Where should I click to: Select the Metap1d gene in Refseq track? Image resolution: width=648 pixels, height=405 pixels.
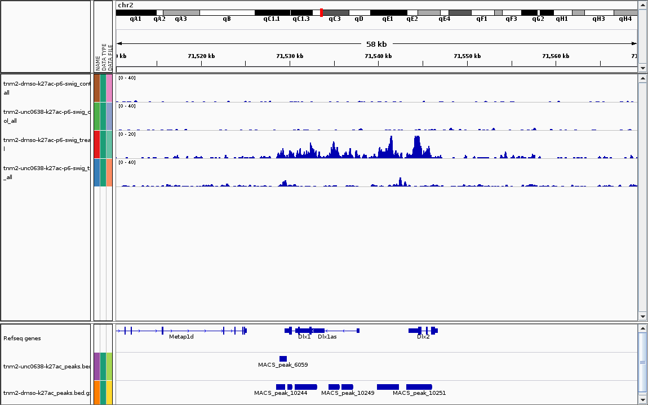pyautogui.click(x=181, y=331)
